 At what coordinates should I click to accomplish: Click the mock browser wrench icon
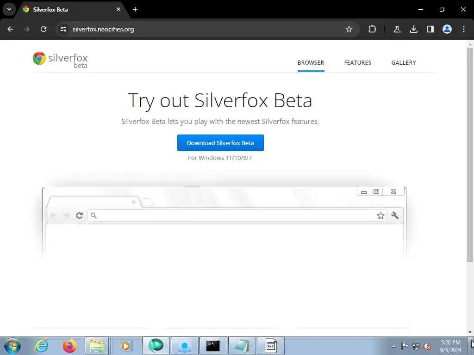tap(395, 215)
